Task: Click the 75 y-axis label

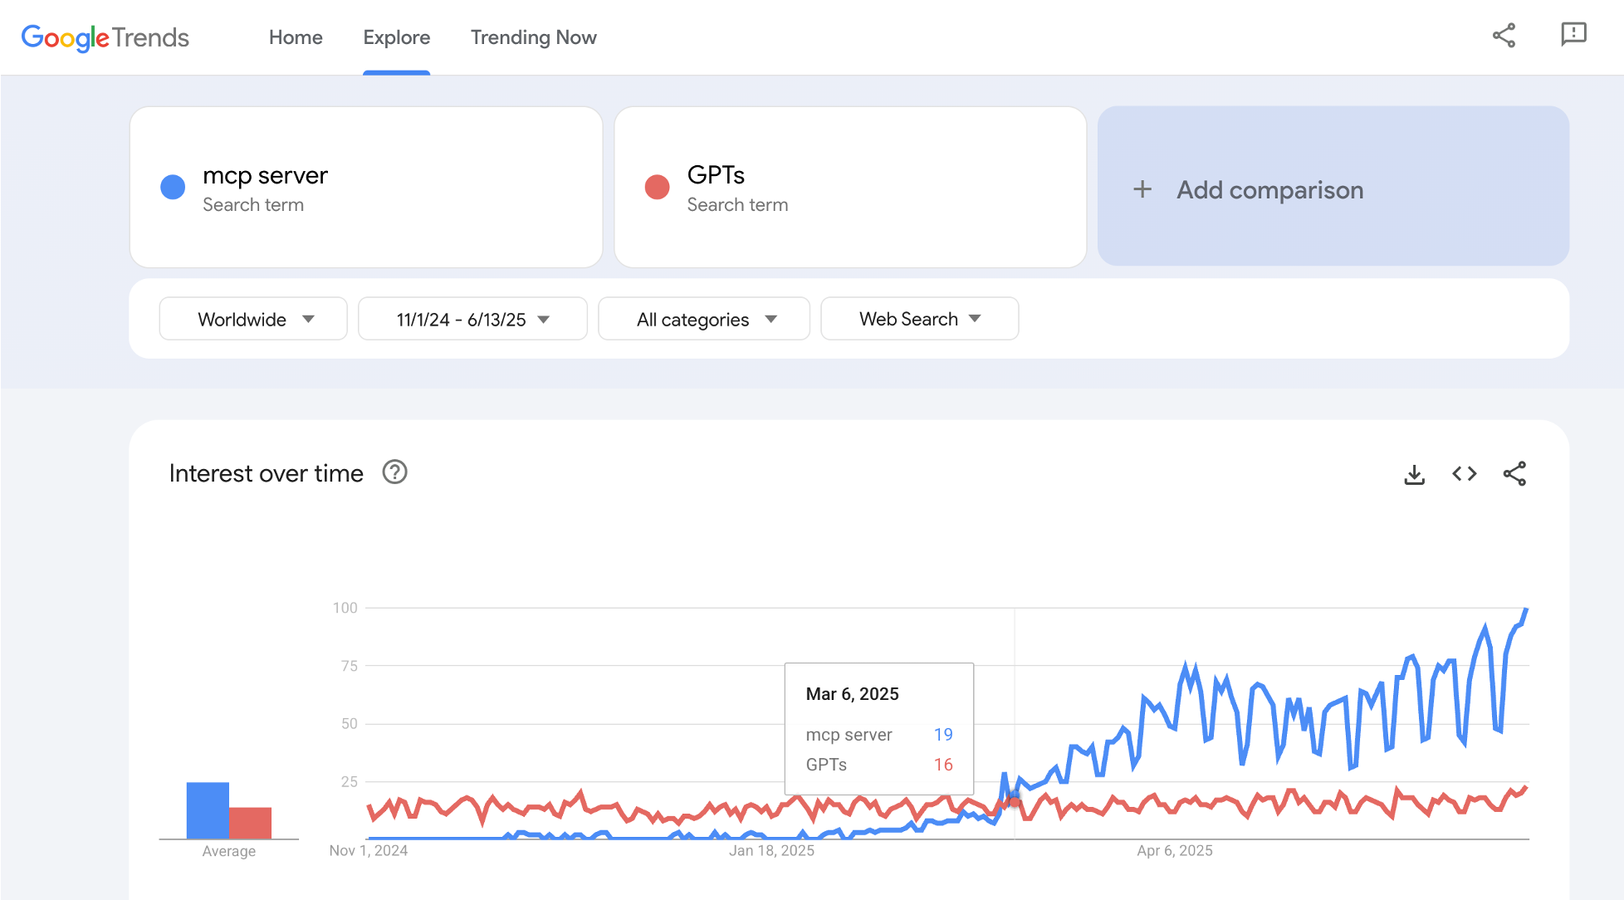Action: pyautogui.click(x=350, y=666)
